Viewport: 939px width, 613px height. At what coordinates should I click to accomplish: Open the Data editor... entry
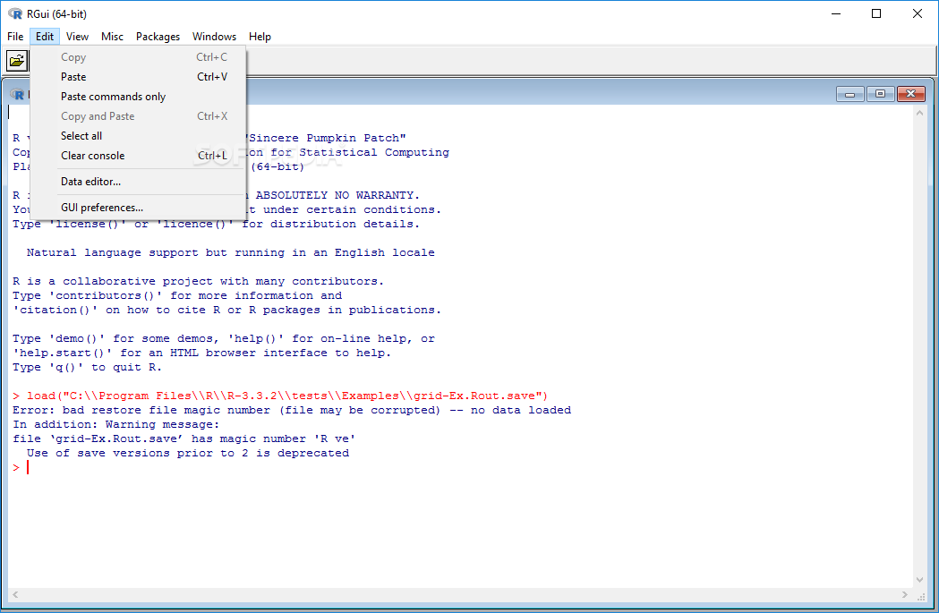(138, 182)
